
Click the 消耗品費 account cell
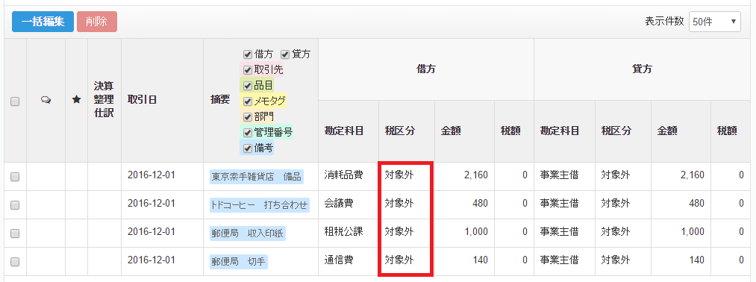343,175
